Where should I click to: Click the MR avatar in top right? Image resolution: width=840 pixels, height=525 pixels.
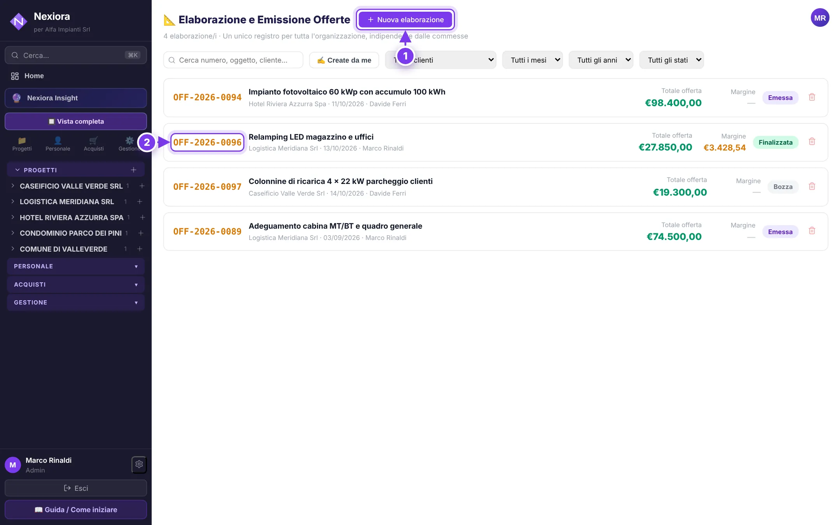pos(820,18)
